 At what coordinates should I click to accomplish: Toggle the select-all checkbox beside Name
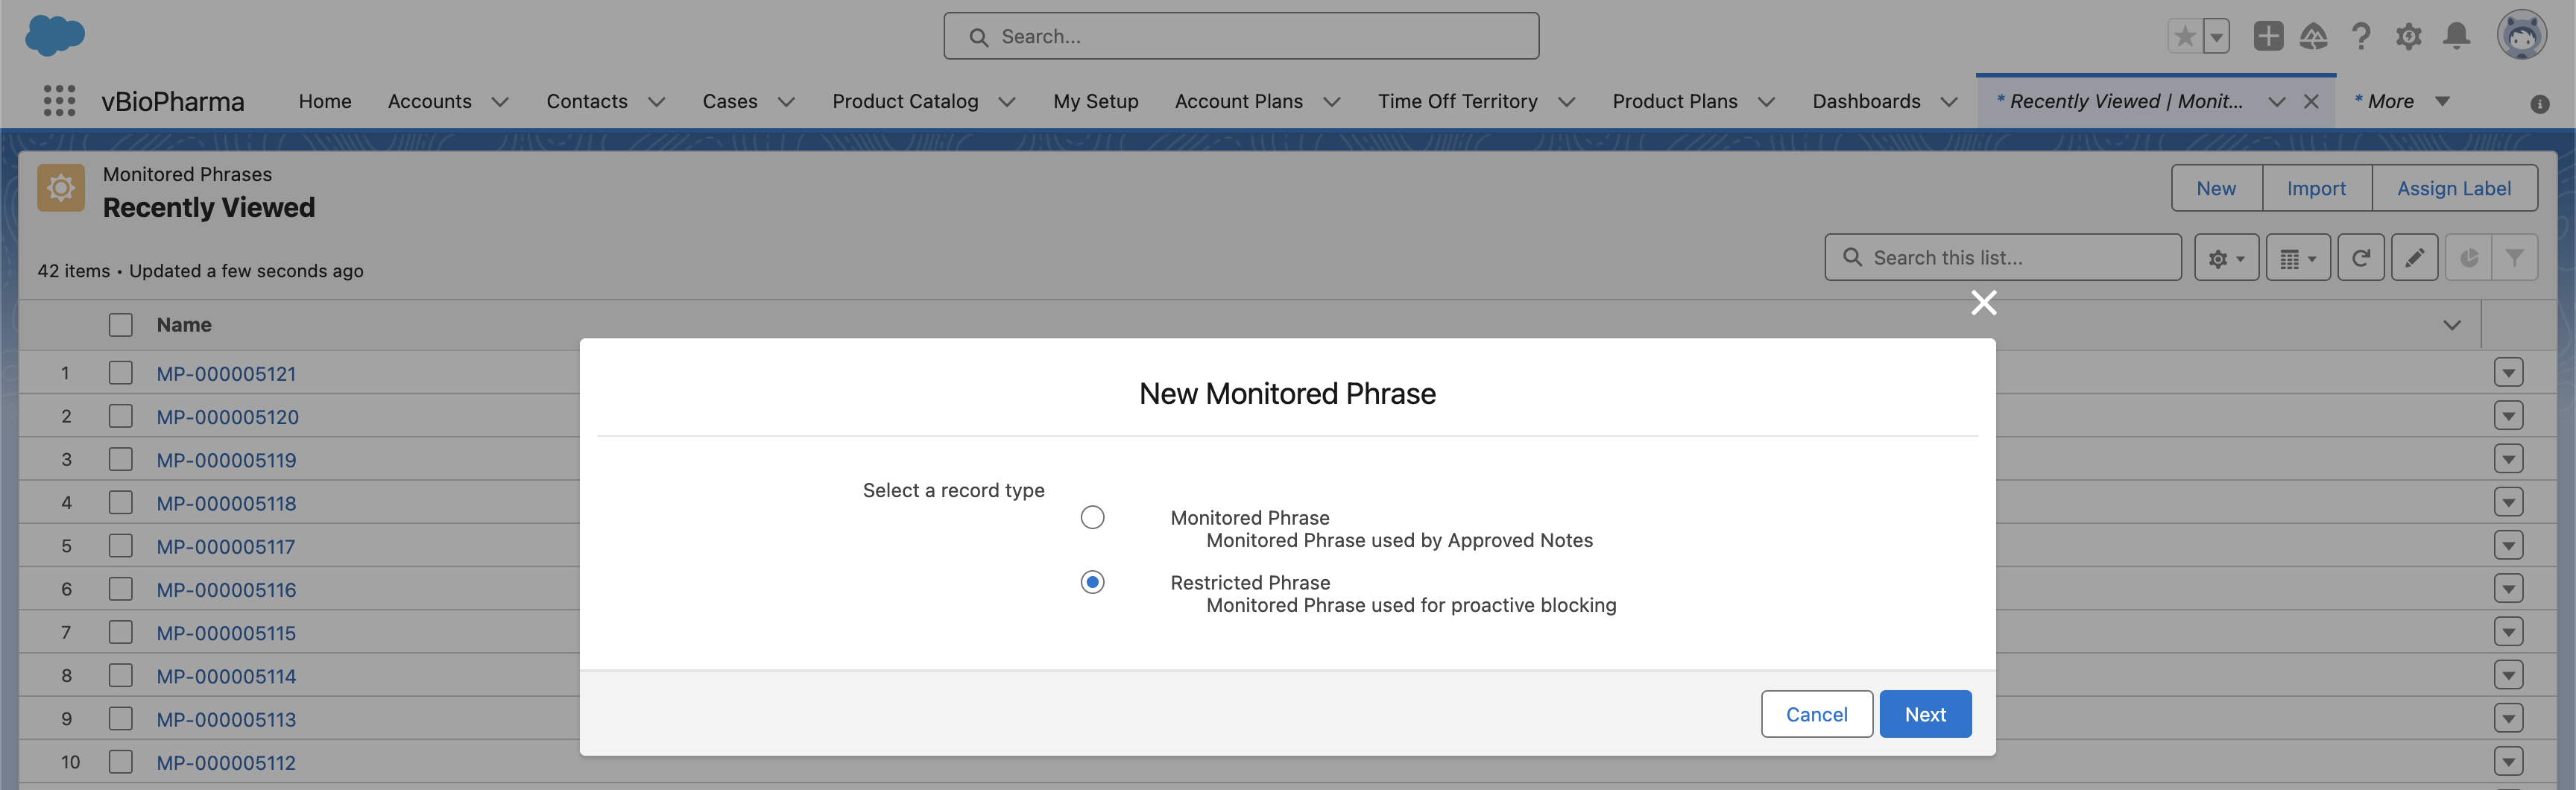[x=121, y=325]
